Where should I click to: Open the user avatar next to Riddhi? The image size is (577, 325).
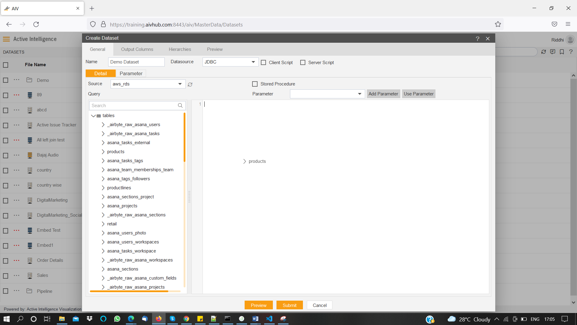570,40
